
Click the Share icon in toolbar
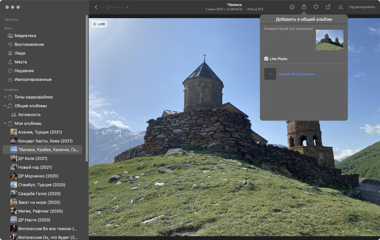[x=304, y=7]
